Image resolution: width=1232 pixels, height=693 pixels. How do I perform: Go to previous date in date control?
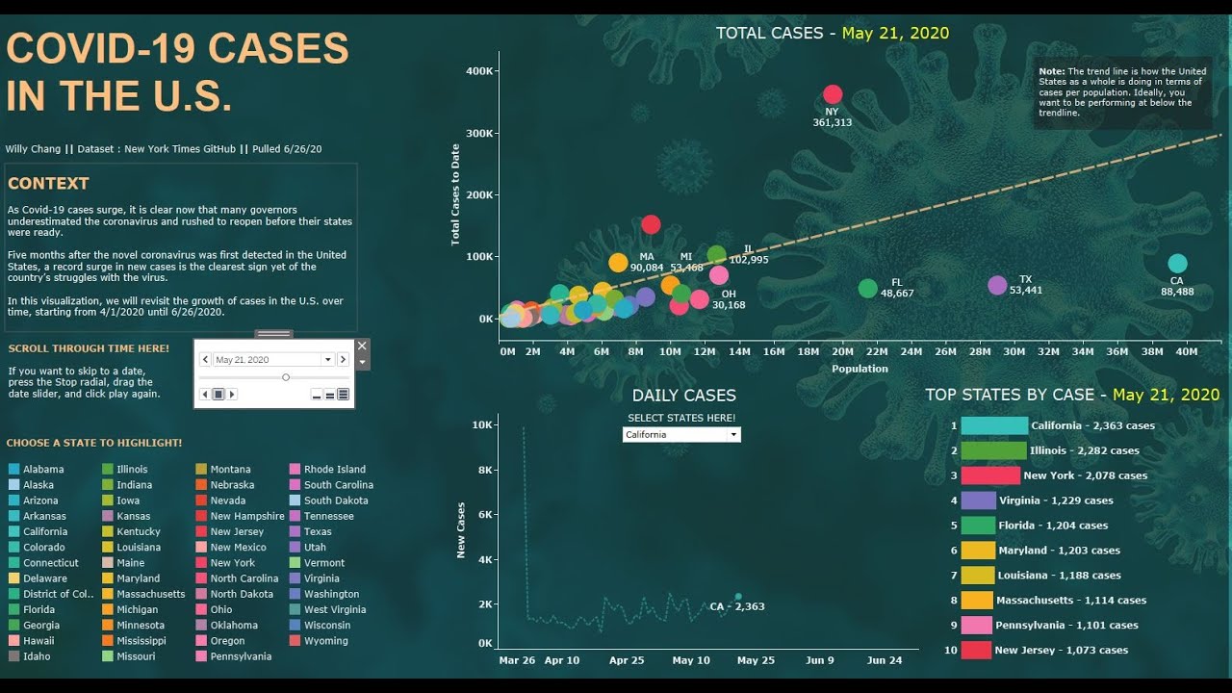[205, 359]
